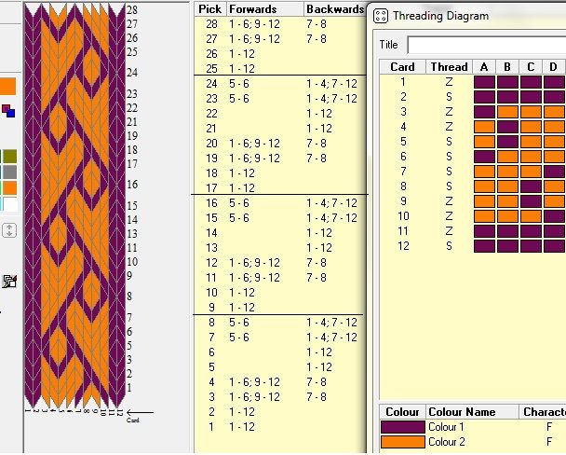Viewport: 566px width, 455px height.
Task: Select pick 28 row in turning table
Action: (x=280, y=24)
